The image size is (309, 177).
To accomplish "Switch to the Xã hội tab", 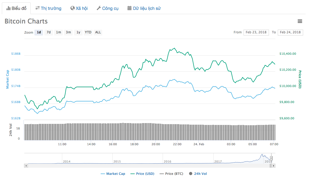I will [79, 8].
